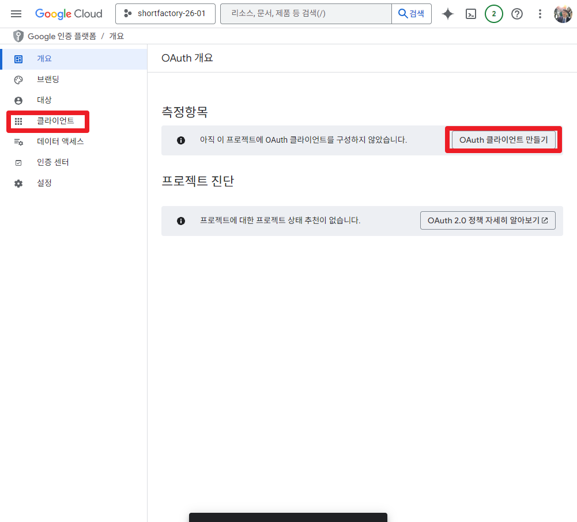Open Gemini AI assistant sparkle icon
577x522 pixels.
coord(448,14)
